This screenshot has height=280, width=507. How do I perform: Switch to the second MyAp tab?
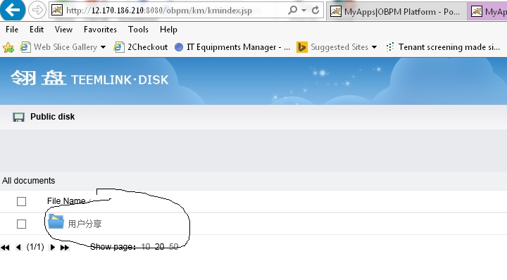[487, 12]
